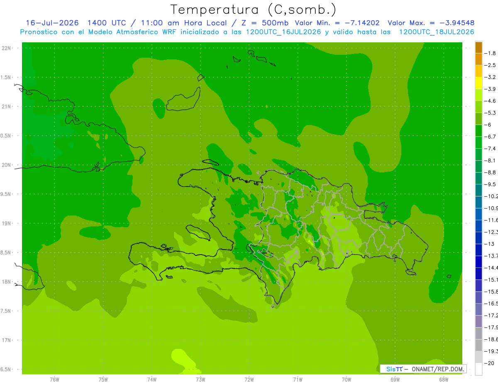Click the '21N' latitude label

tap(7, 106)
